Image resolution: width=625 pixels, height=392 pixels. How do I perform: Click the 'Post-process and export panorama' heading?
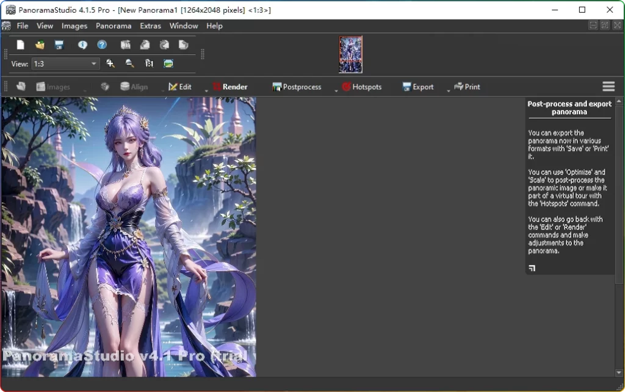569,107
